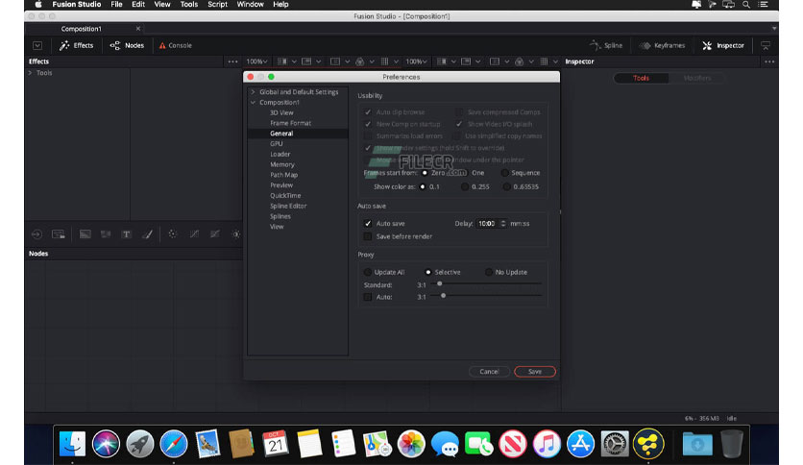The width and height of the screenshot is (803, 465).
Task: Switch to the Tools tab in Inspector
Action: [641, 79]
